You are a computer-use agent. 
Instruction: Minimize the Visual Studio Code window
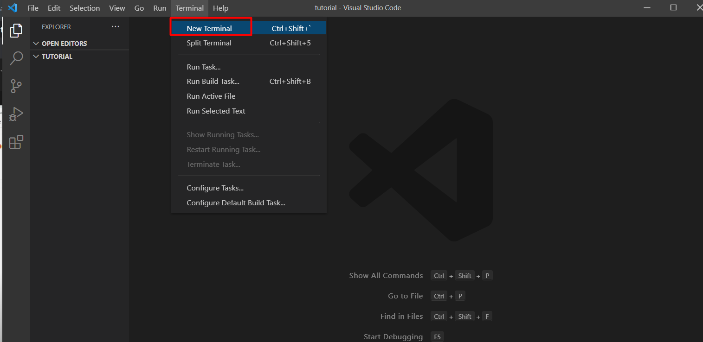[x=646, y=7]
